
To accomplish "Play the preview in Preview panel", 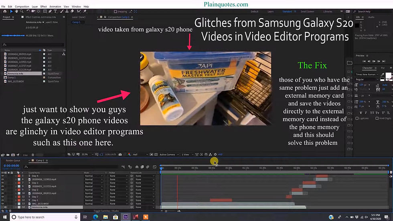I will (374, 61).
